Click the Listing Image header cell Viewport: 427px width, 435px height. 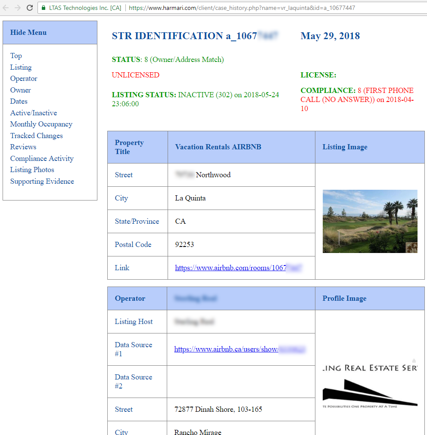pos(370,147)
